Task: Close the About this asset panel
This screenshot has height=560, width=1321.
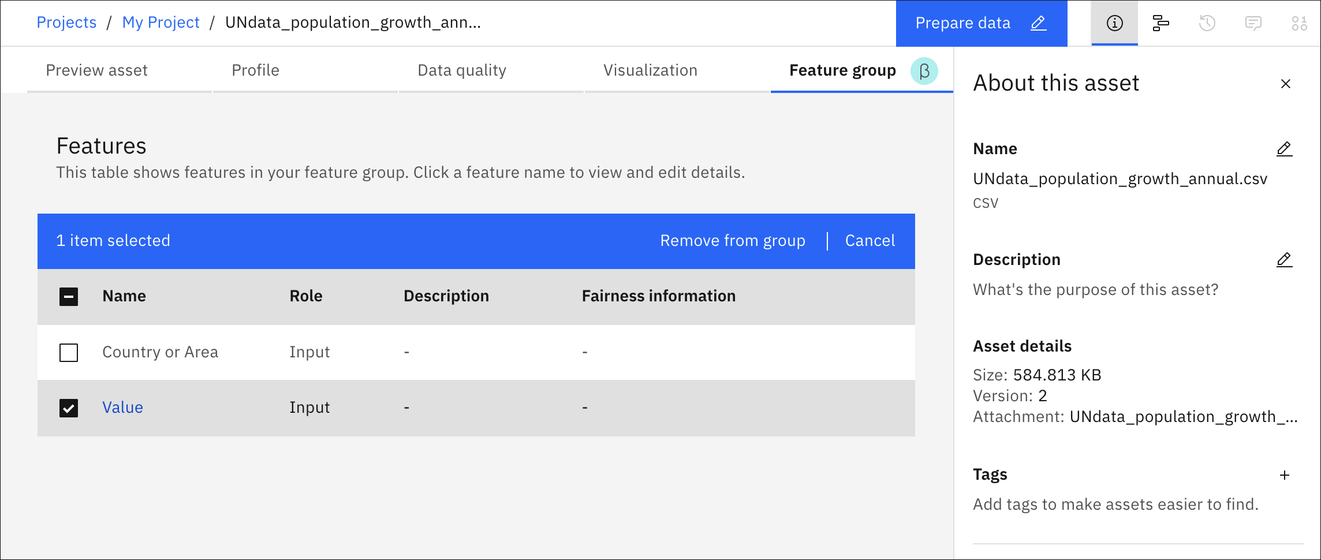Action: [x=1286, y=84]
